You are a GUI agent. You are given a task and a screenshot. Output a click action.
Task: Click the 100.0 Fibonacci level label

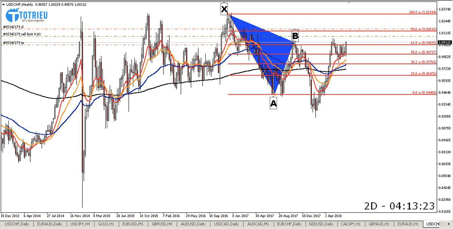pyautogui.click(x=422, y=12)
